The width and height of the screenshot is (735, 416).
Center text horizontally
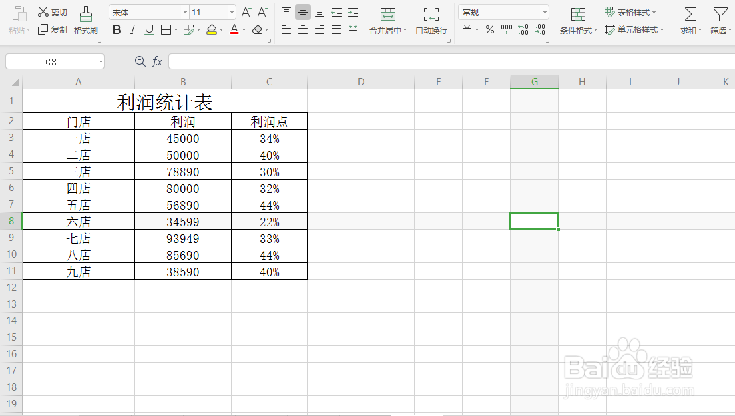(x=303, y=30)
